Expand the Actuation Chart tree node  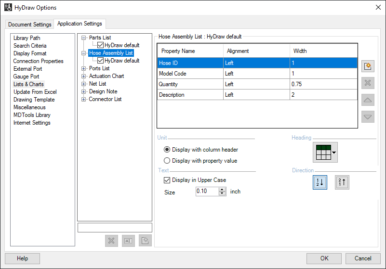point(84,76)
